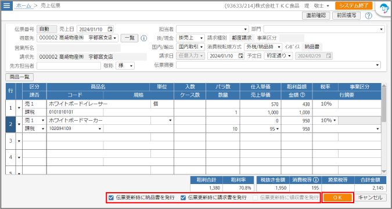
Task: Click row 1 仕入単価 value 570
Action: point(260,104)
